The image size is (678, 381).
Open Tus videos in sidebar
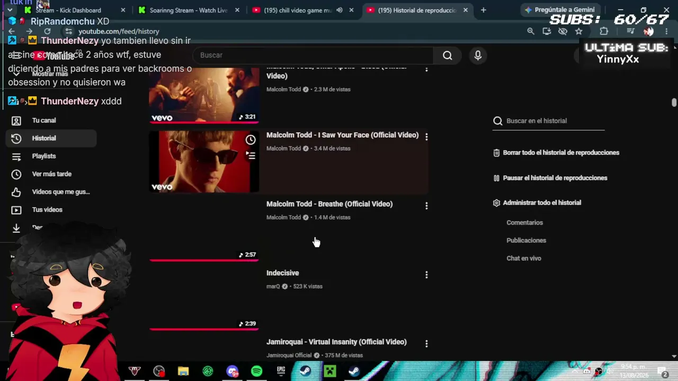click(51, 210)
